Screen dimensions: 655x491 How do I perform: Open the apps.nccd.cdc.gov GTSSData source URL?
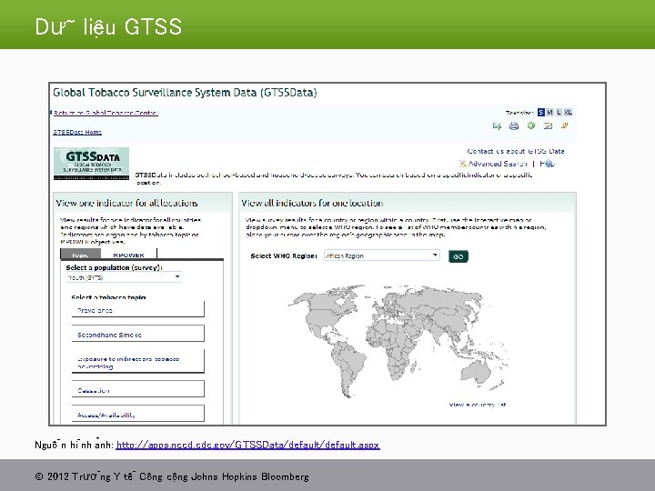pos(247,445)
